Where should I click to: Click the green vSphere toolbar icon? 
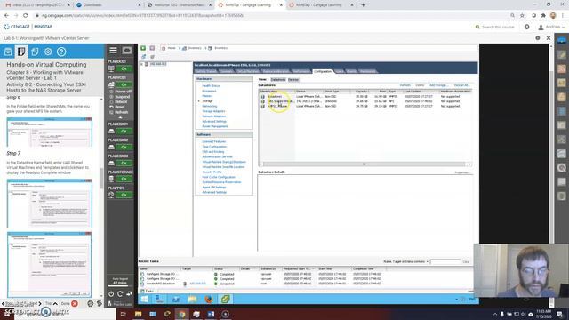[143, 48]
